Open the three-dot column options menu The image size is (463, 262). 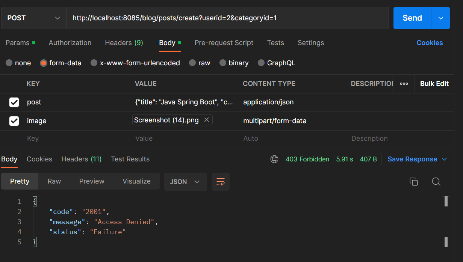click(404, 84)
